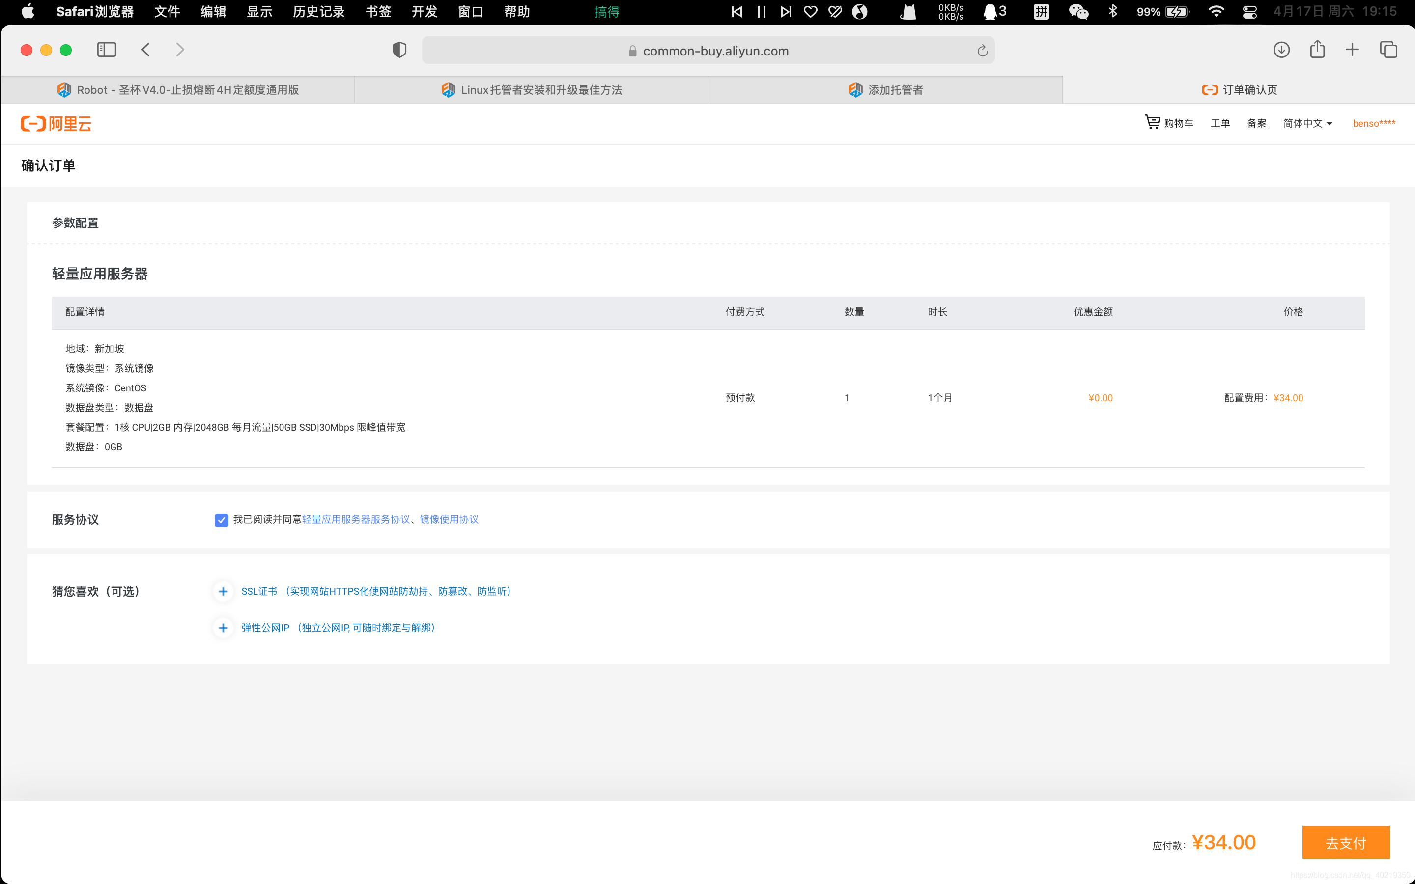Switch to the Robot 圣杯 V4.0 tab

[x=178, y=90]
